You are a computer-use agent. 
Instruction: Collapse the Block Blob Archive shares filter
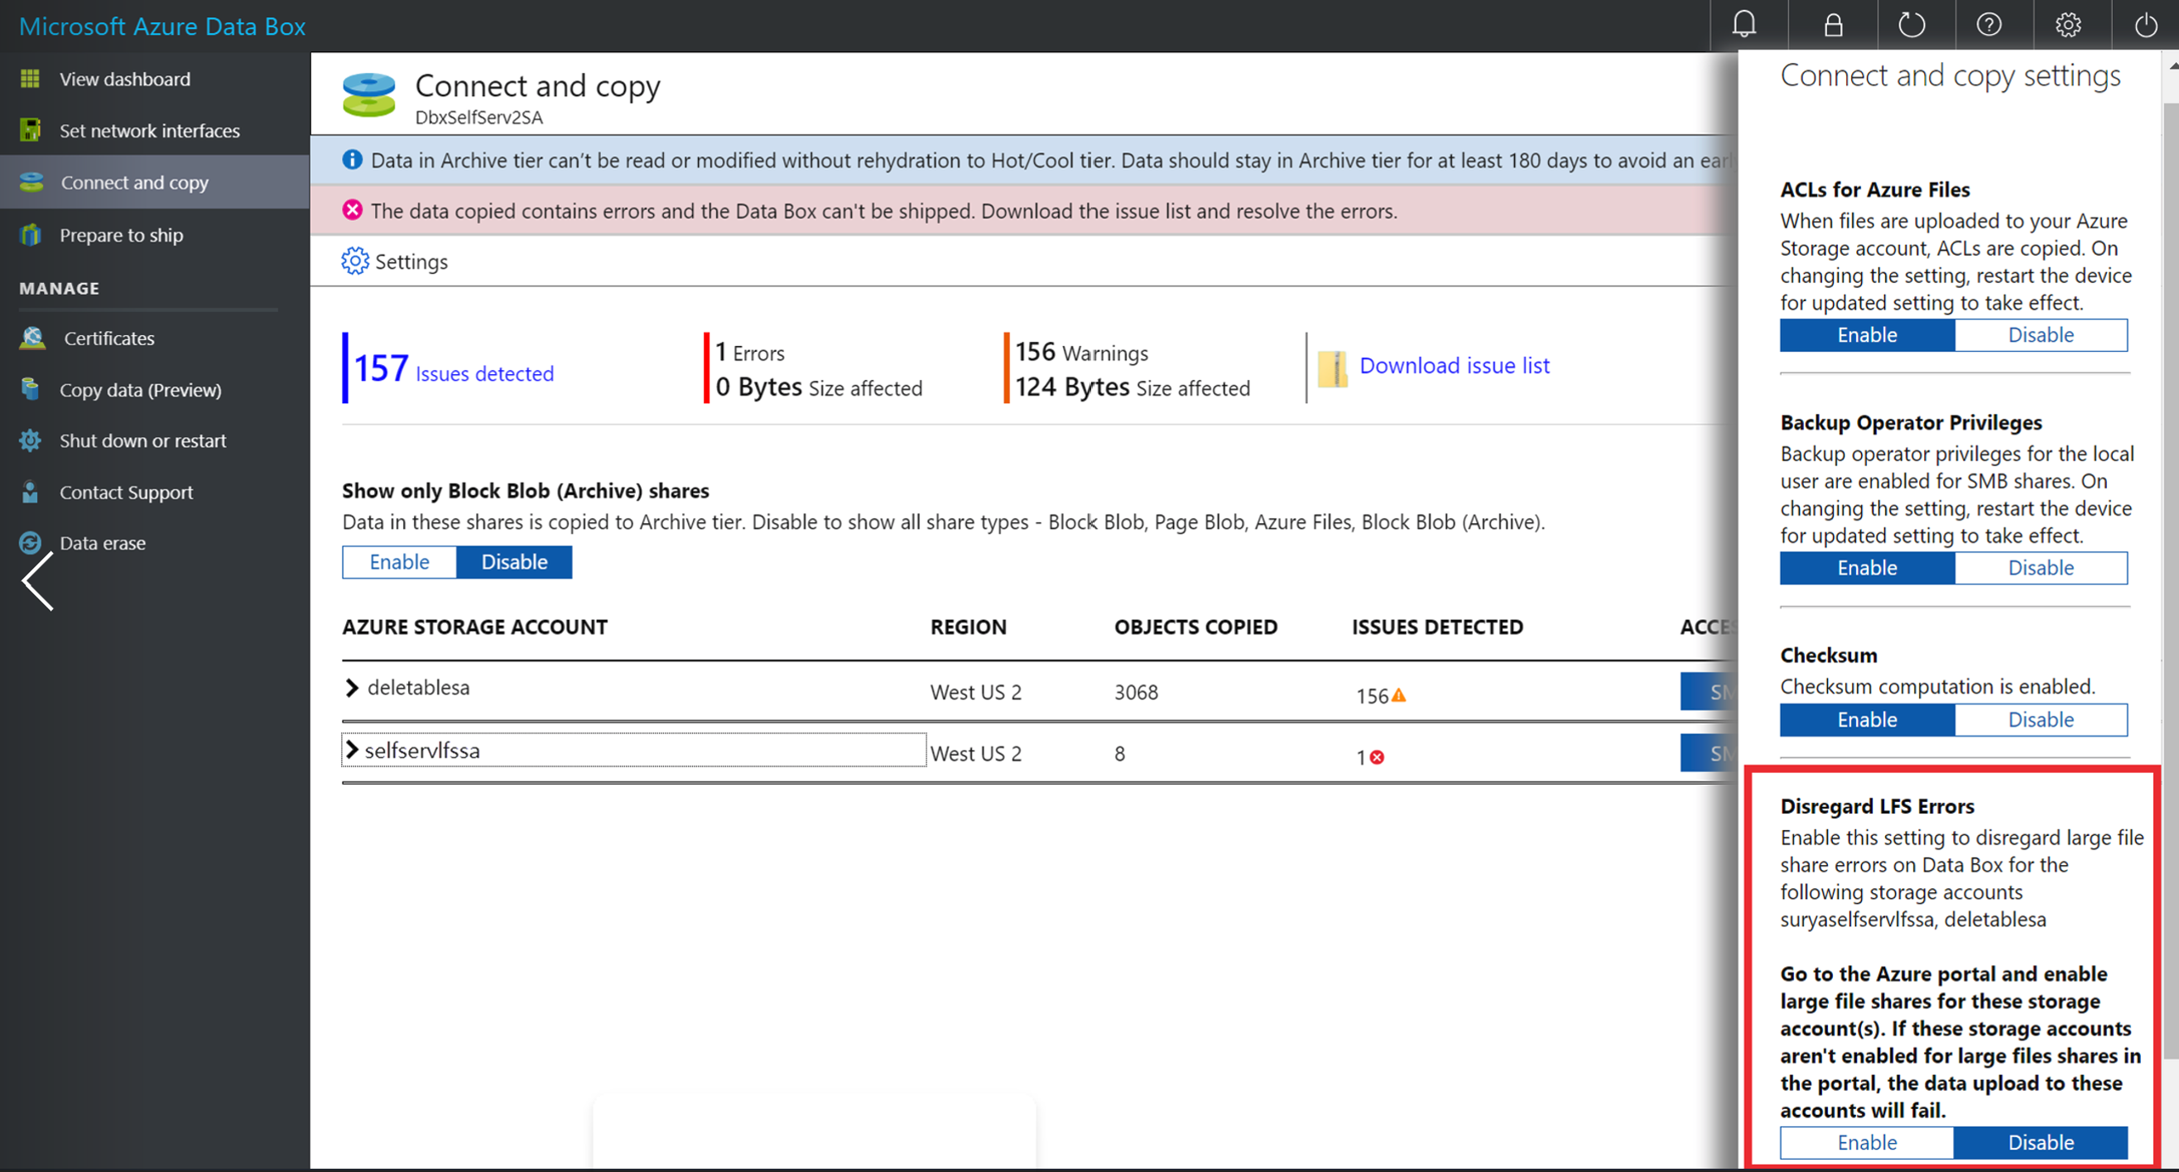tap(512, 561)
